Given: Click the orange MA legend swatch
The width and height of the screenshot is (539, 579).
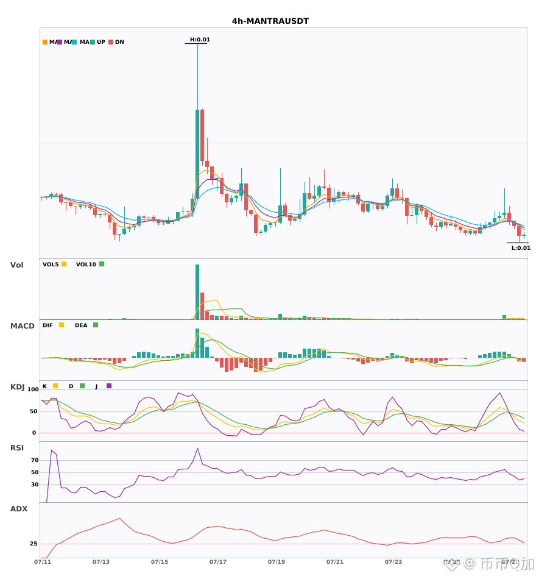Looking at the screenshot, I should 45,42.
